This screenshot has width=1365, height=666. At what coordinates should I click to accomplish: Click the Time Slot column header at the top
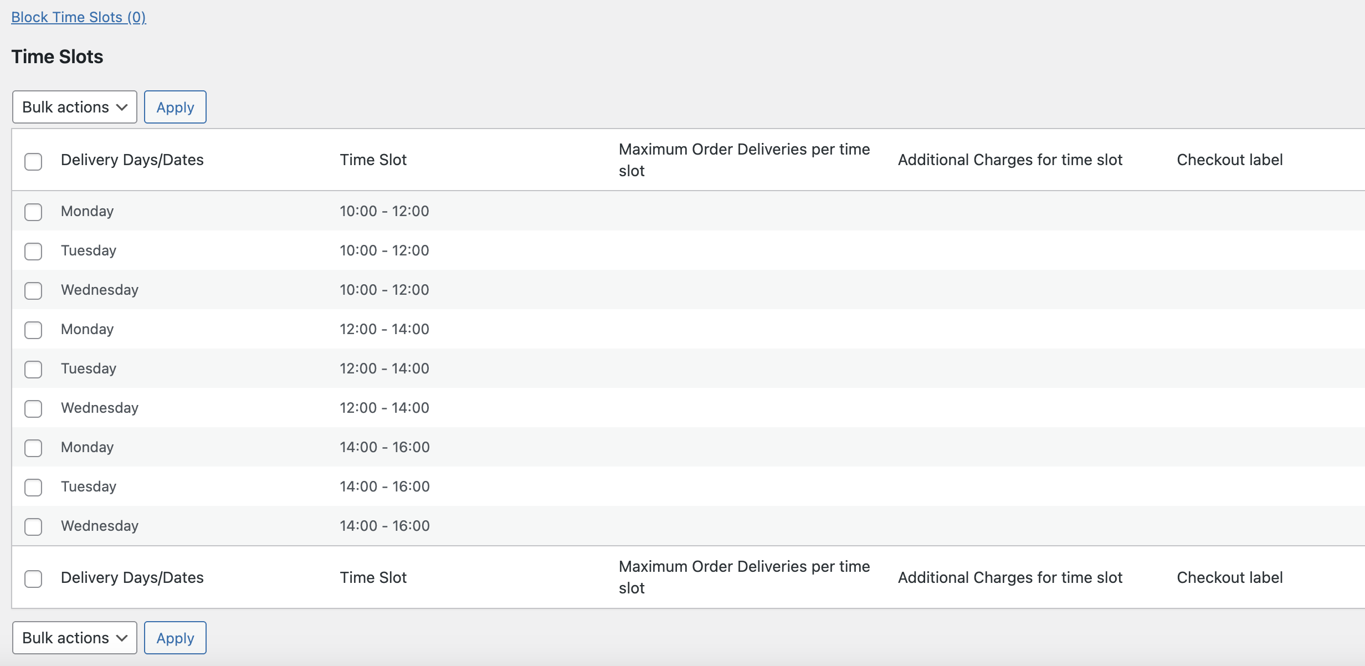coord(373,160)
